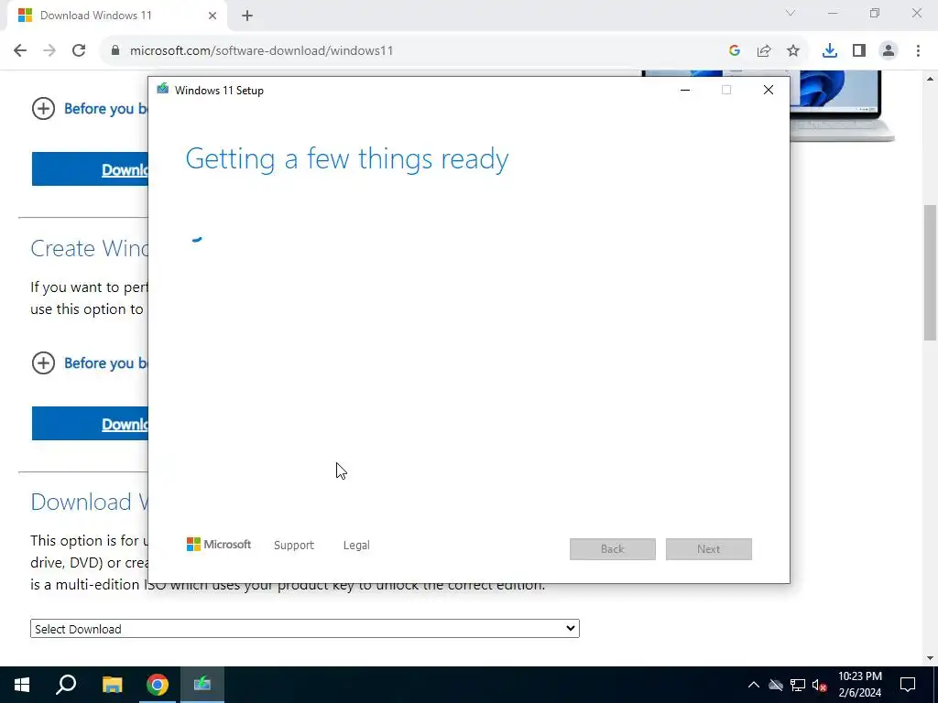
Task: Click the upper blue Download button
Action: click(90, 169)
